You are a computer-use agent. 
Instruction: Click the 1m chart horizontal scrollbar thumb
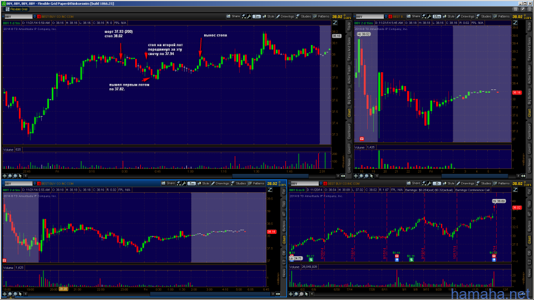coord(270,176)
